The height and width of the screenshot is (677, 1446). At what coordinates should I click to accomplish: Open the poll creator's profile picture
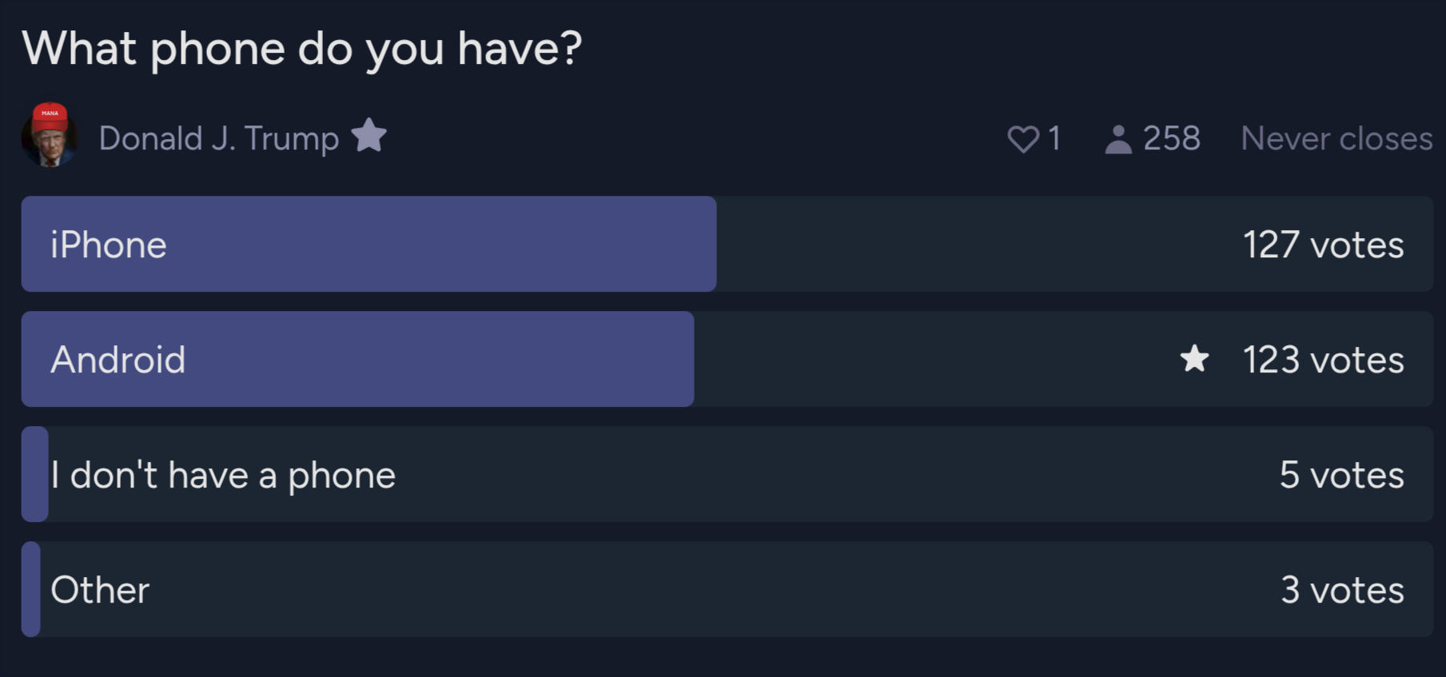click(50, 135)
